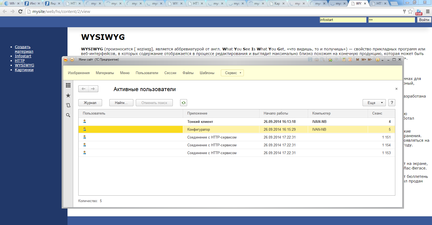Click the Отменить поиск button
432x225 pixels.
tap(154, 103)
